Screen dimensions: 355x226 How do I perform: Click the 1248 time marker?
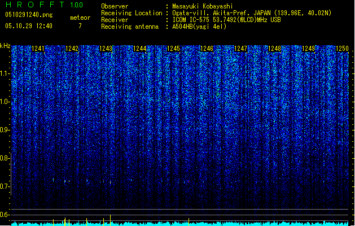(274, 49)
